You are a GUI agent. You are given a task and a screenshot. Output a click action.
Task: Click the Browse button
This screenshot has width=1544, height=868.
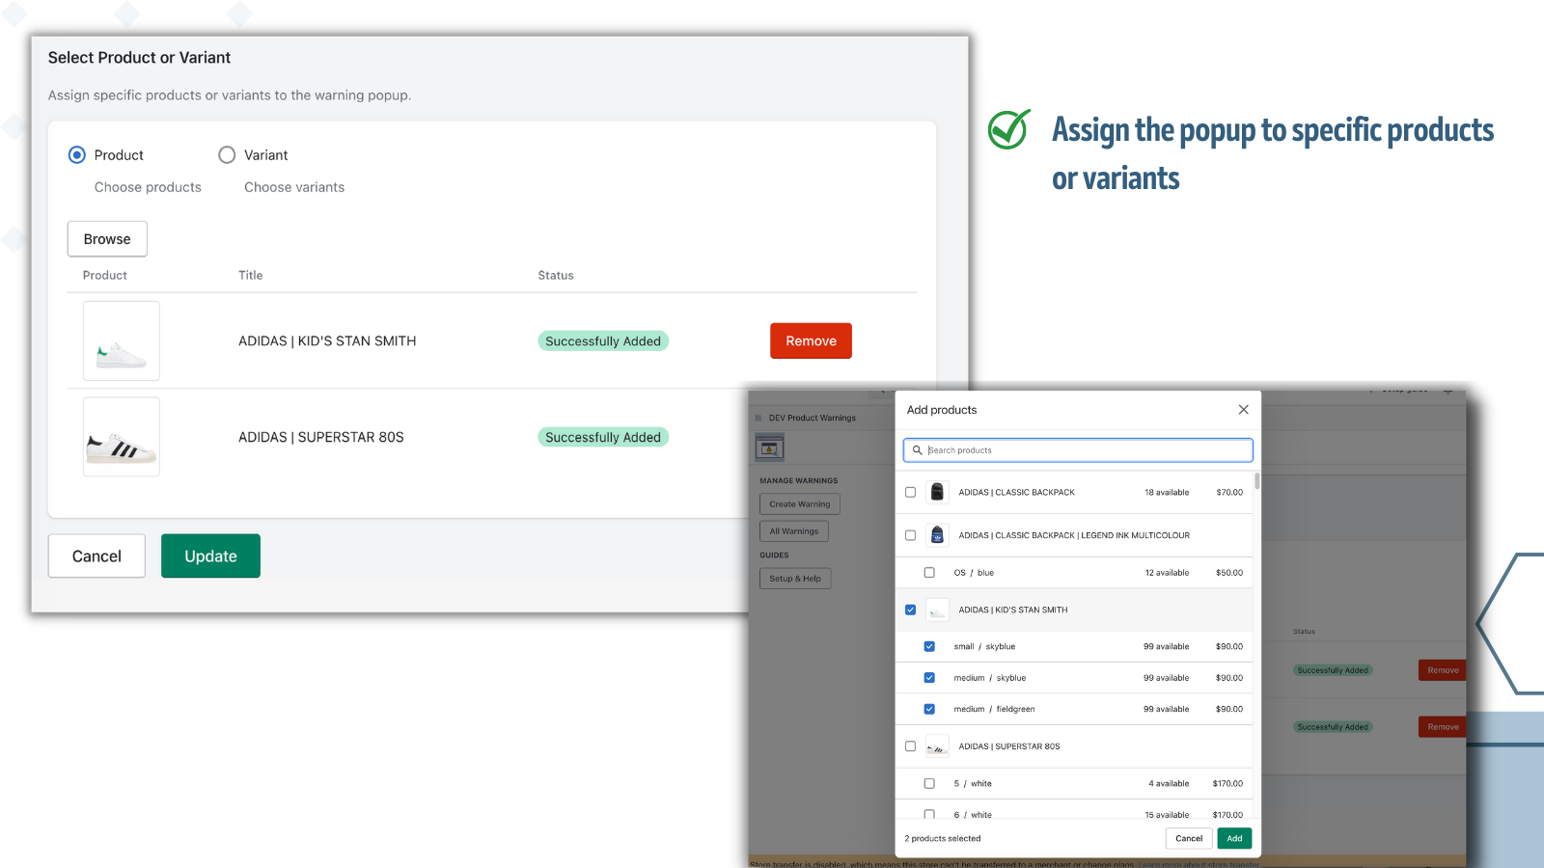coord(107,239)
